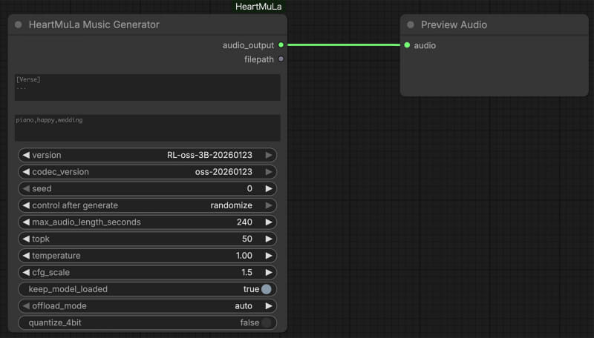Open the version RL-oss-3B-20260123 combo
Viewport: 594px width, 338px height.
click(147, 155)
